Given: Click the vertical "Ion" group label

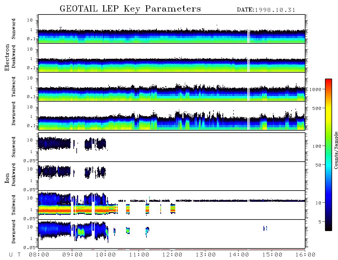Looking at the screenshot, I should [7, 178].
